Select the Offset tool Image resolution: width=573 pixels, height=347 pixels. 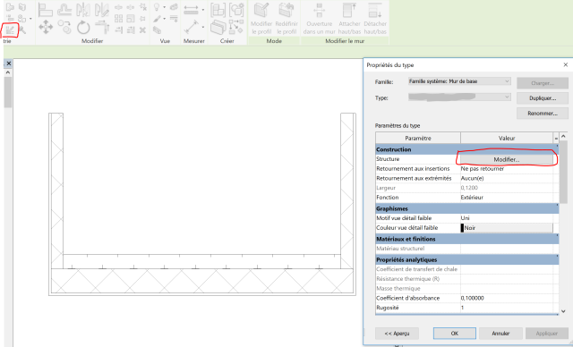coord(64,10)
